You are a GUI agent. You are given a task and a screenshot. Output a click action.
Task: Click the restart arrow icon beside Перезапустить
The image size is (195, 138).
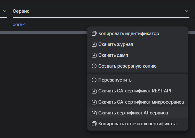[x=94, y=80]
